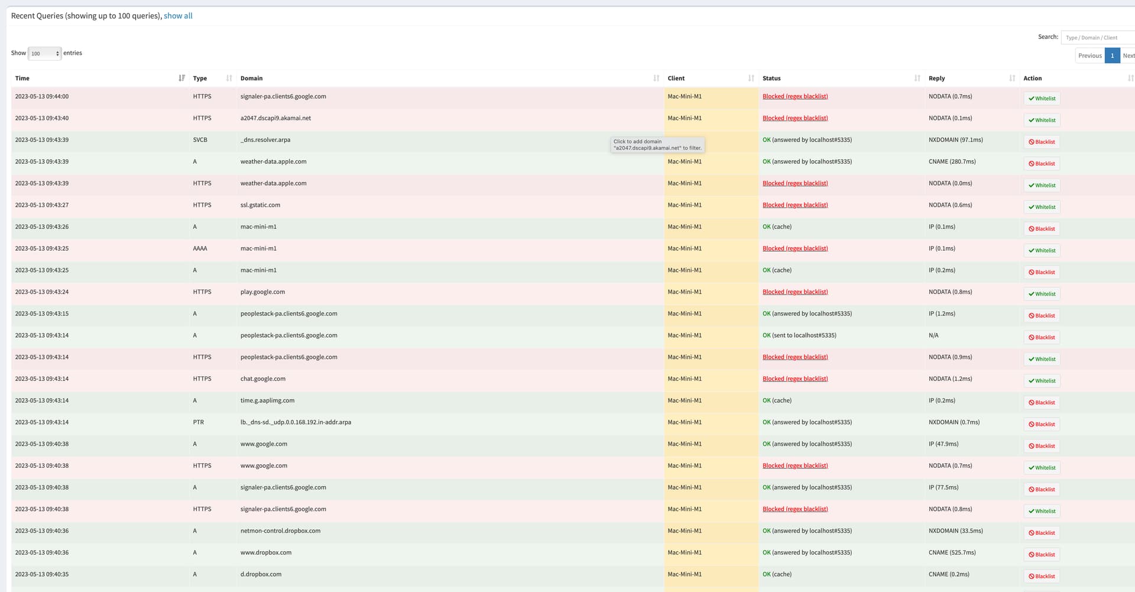Click the a2047.dscapi9.akamai.net filter tooltip
Image resolution: width=1135 pixels, height=592 pixels.
[657, 144]
